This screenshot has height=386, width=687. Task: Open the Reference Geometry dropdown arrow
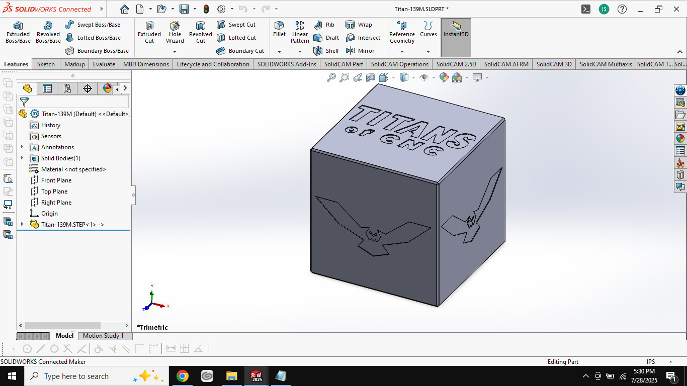click(x=402, y=52)
